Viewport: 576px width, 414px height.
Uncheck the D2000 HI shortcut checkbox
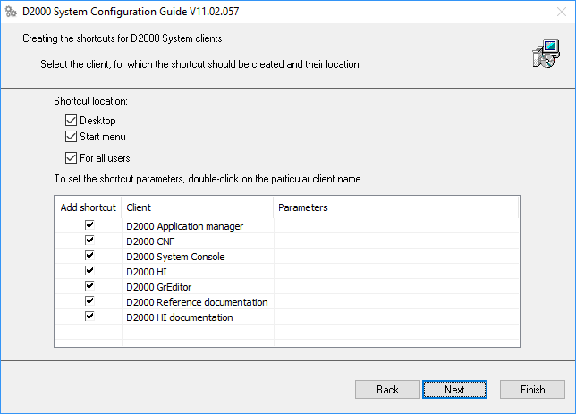[x=89, y=271]
